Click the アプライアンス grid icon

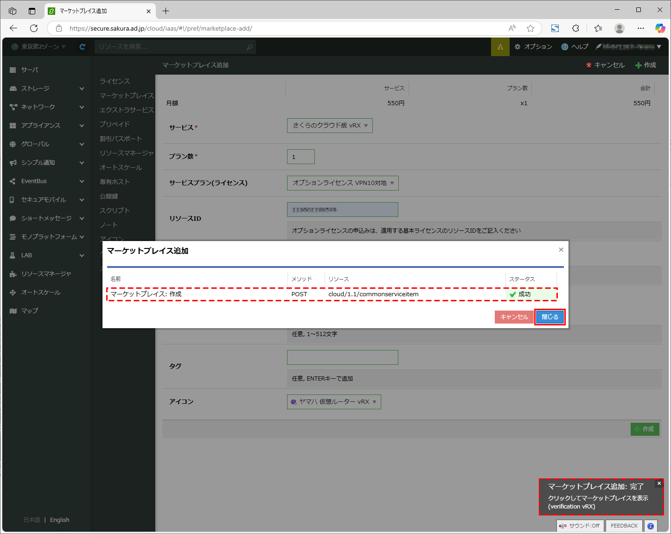(13, 126)
